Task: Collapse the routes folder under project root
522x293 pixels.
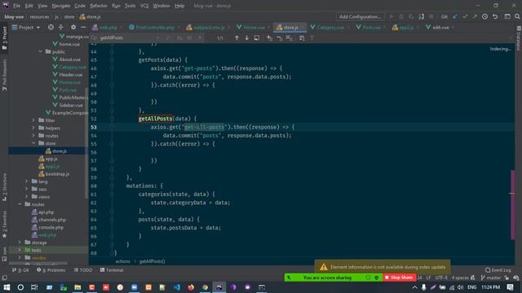Action: [x=20, y=204]
